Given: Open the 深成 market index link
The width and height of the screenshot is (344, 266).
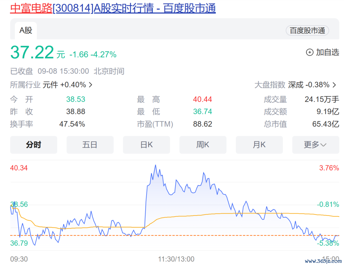Looking at the screenshot, I should 296,85.
